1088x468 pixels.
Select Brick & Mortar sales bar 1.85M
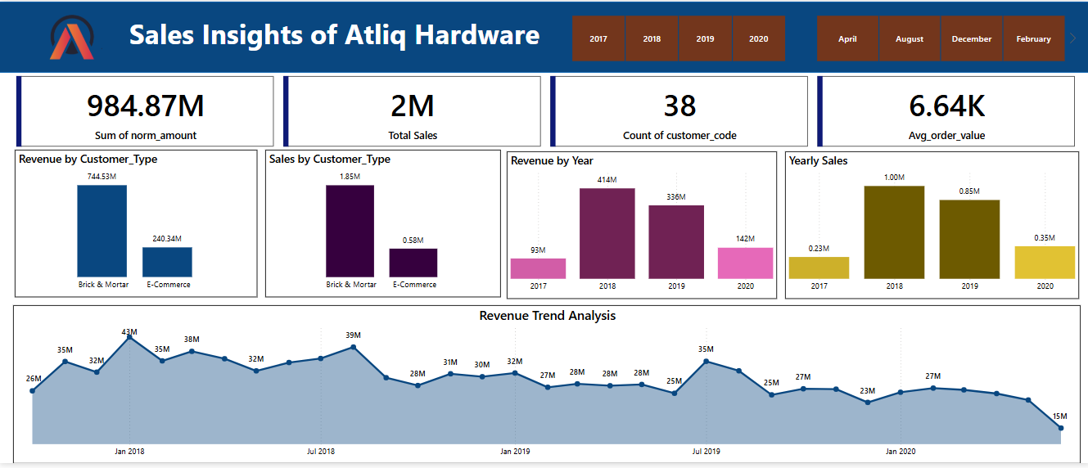click(x=350, y=231)
